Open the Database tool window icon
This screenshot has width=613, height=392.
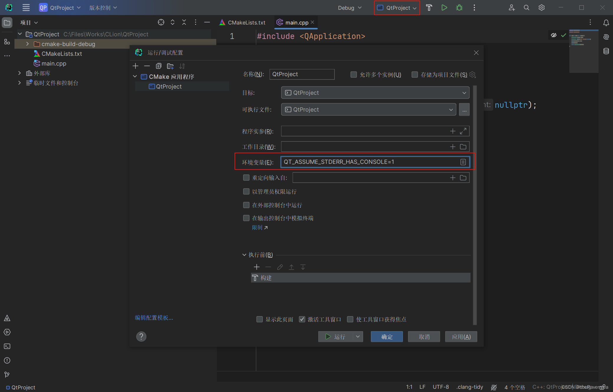[606, 51]
